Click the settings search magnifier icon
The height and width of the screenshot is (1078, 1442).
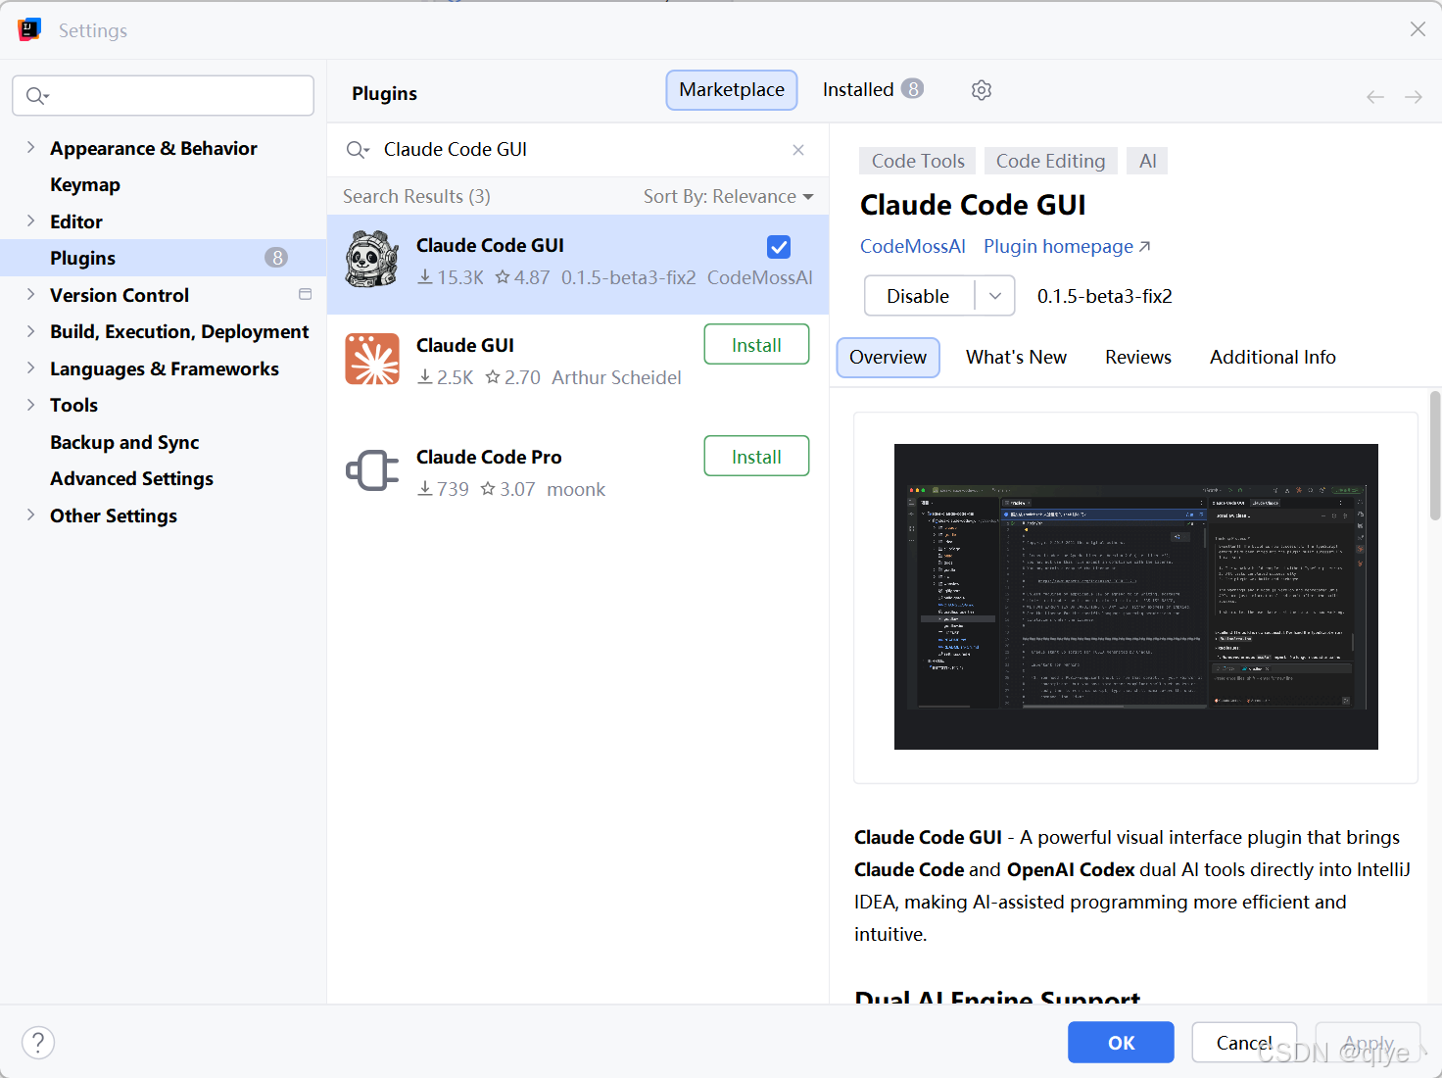tap(37, 96)
